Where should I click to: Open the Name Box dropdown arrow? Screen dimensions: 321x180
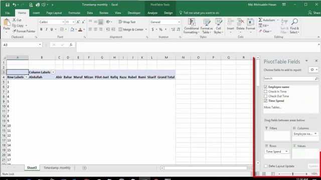(40, 44)
